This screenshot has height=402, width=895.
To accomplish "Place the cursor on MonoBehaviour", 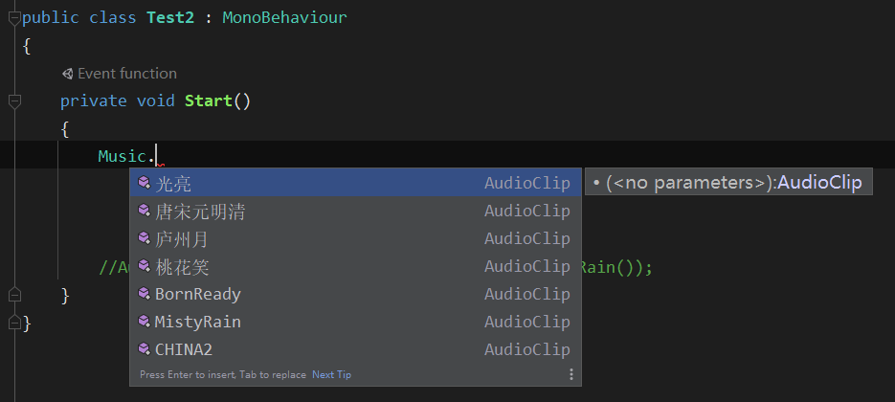I will coord(284,17).
